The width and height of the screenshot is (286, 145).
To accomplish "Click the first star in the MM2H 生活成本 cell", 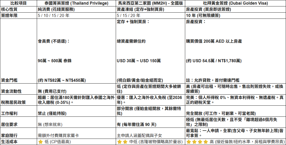I will click(119, 142).
